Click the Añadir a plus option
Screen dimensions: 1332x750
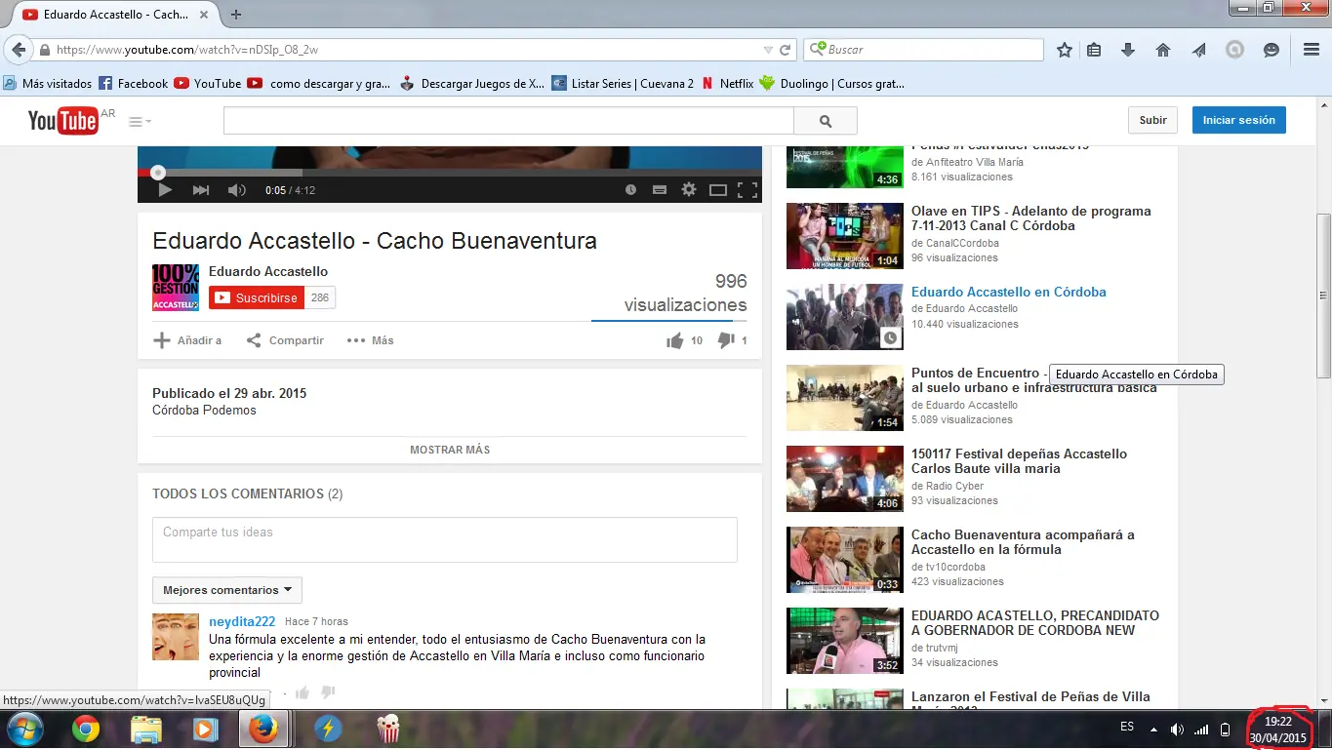coord(187,340)
